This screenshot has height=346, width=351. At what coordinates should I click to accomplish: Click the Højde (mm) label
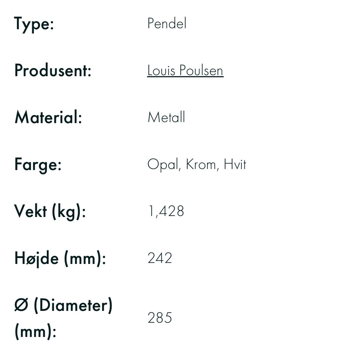coord(60,259)
